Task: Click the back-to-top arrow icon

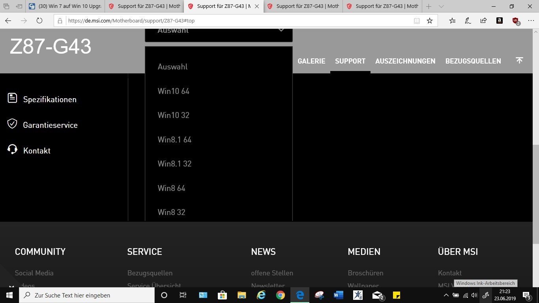Action: click(519, 60)
